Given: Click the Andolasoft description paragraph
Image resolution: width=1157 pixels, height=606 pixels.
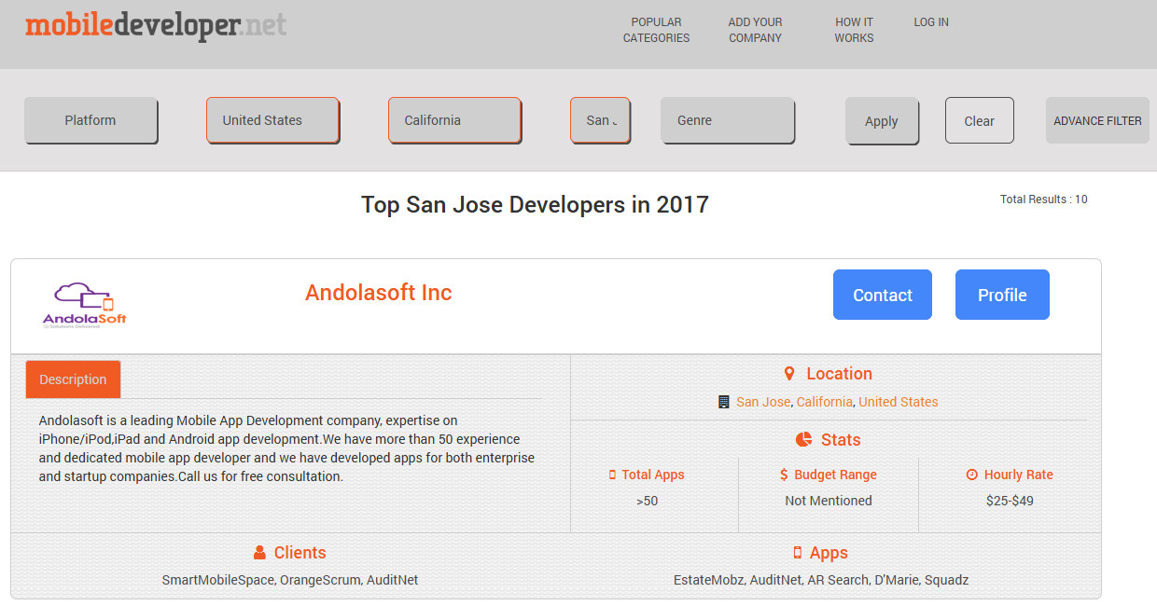Looking at the screenshot, I should tap(286, 448).
